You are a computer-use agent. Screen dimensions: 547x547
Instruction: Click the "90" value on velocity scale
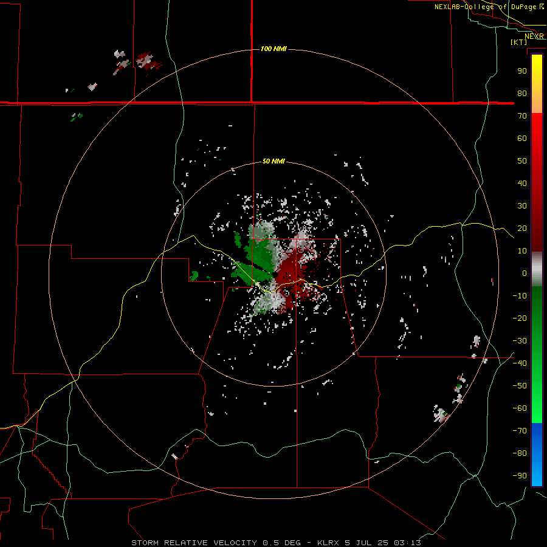(x=522, y=71)
